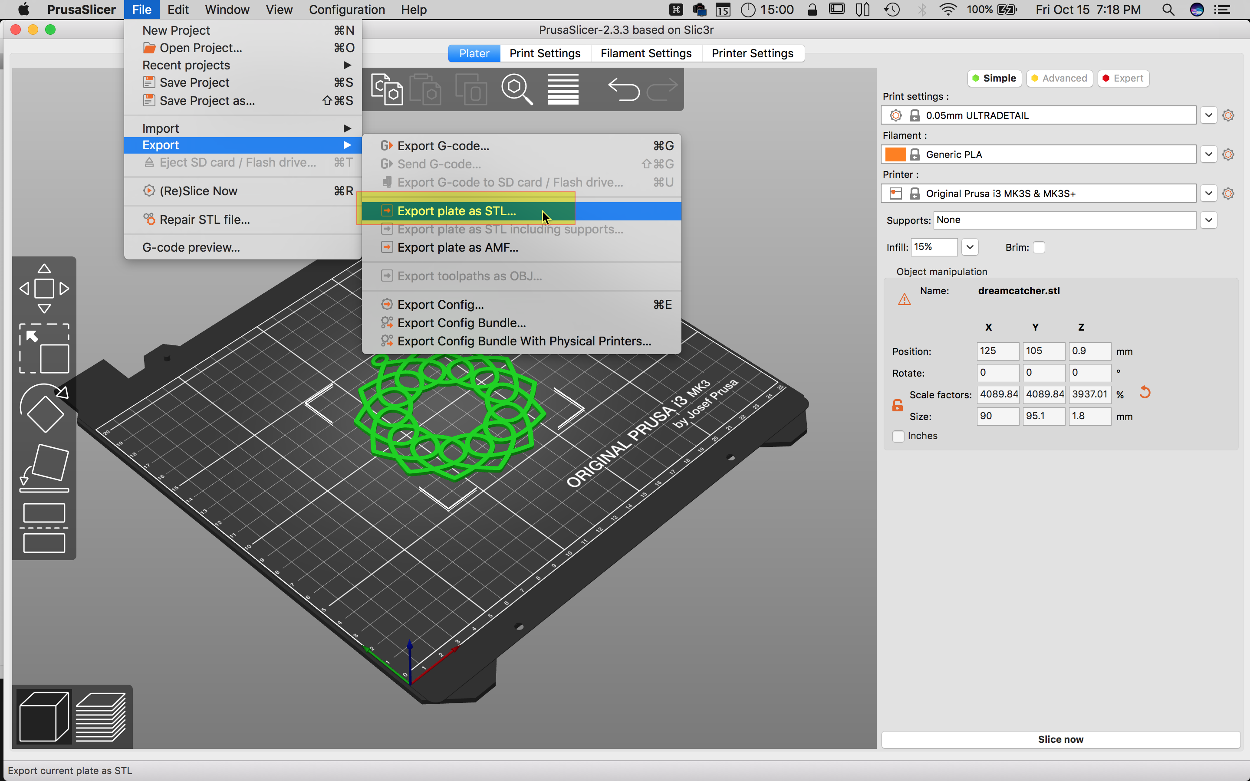
Task: Open the Printer Settings tab
Action: (752, 53)
